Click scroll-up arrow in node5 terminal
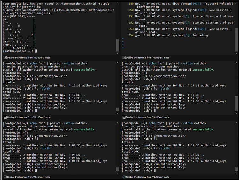 click(x=236, y=123)
